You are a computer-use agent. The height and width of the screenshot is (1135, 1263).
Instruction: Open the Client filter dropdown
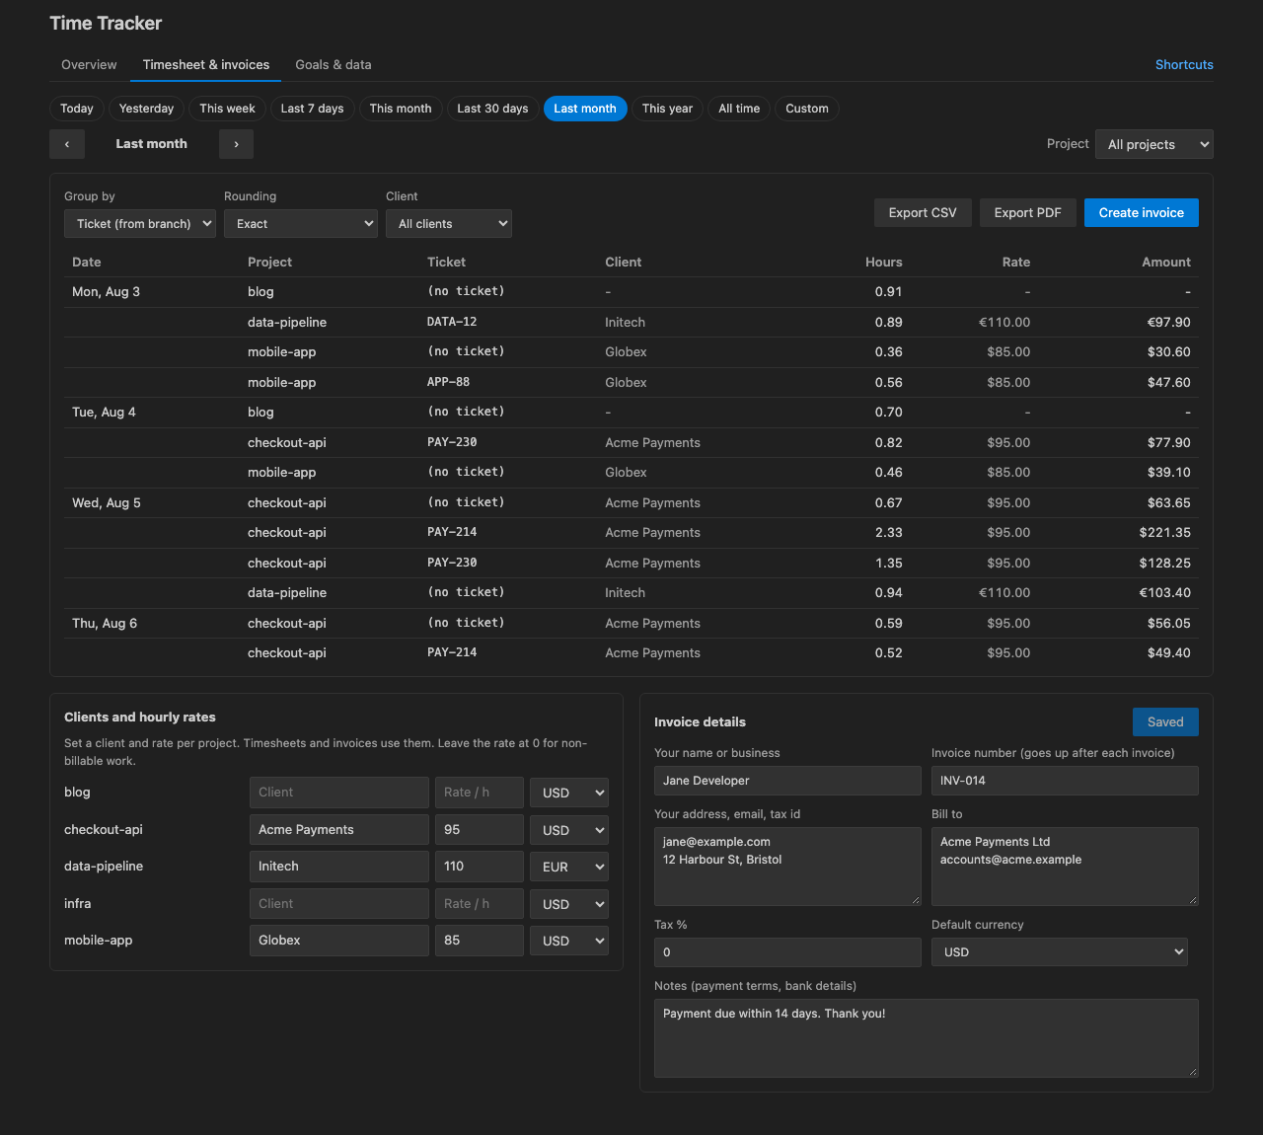point(449,224)
